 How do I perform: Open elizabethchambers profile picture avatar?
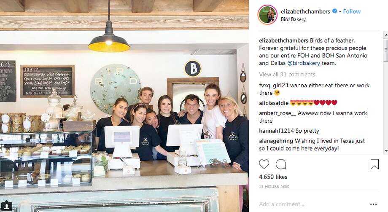pyautogui.click(x=267, y=15)
